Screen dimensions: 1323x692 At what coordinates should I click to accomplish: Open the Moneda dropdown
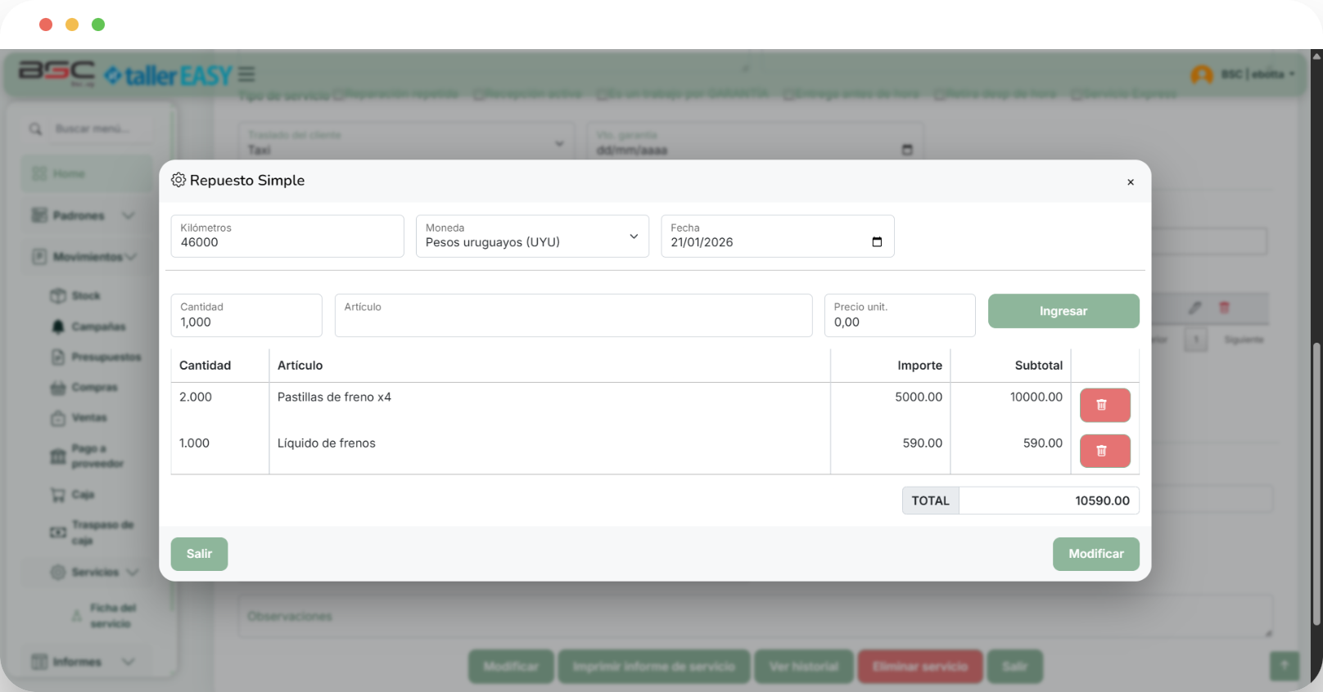(x=532, y=236)
